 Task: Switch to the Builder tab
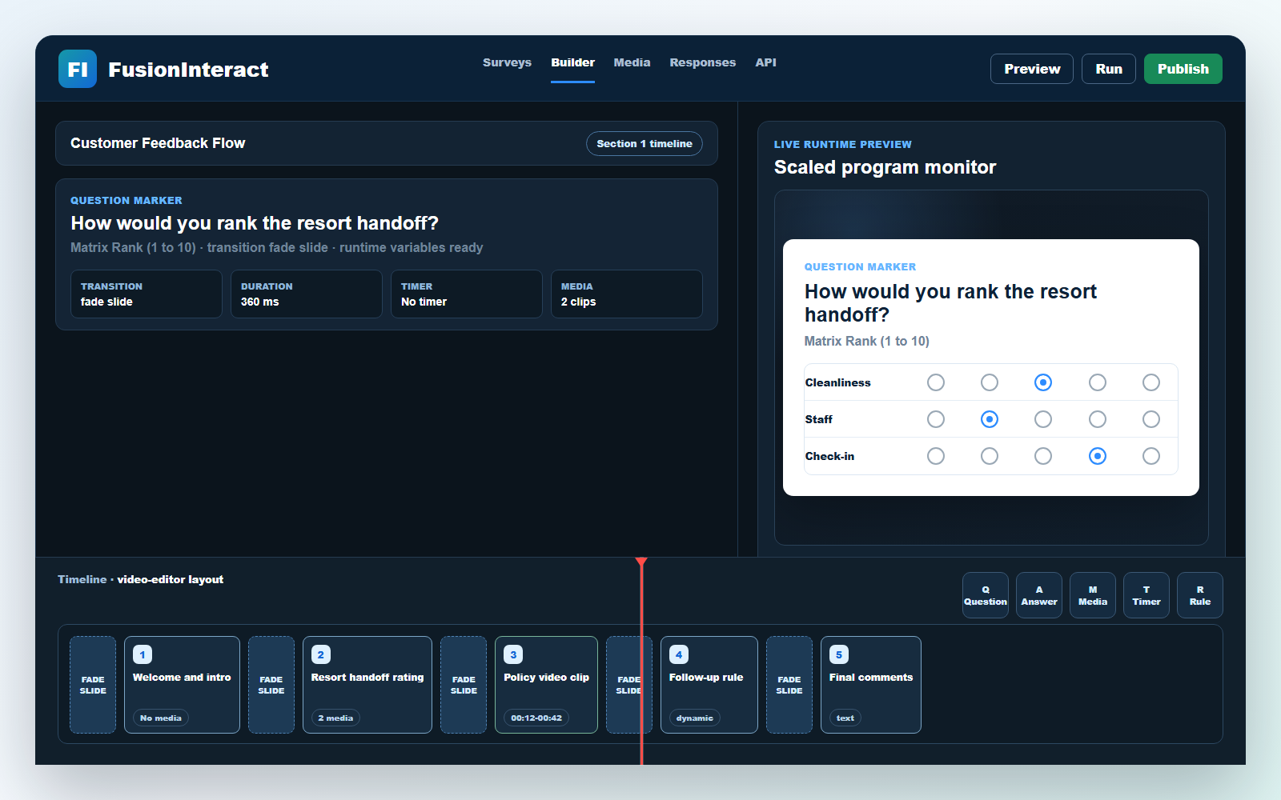pos(572,62)
